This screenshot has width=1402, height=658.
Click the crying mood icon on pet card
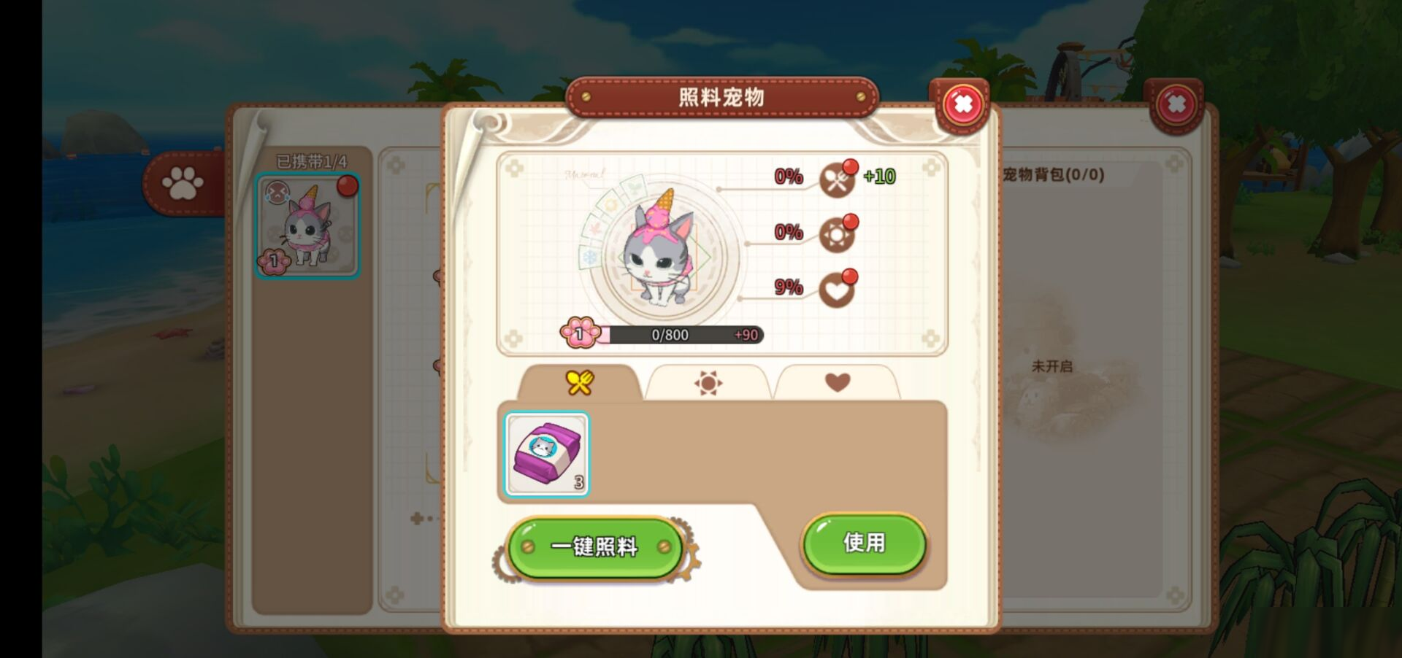277,193
